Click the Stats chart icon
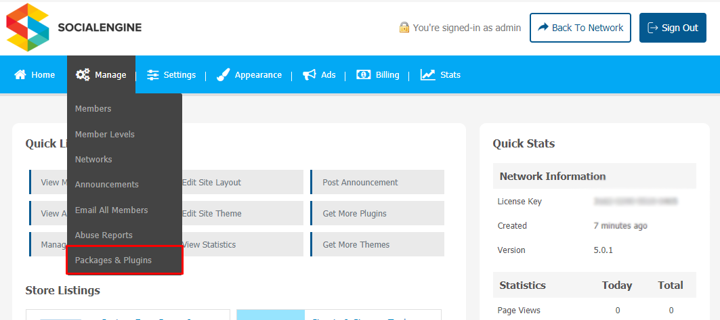720x320 pixels. 427,75
